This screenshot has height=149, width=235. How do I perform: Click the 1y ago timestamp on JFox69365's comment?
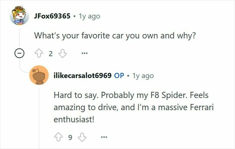pos(89,16)
